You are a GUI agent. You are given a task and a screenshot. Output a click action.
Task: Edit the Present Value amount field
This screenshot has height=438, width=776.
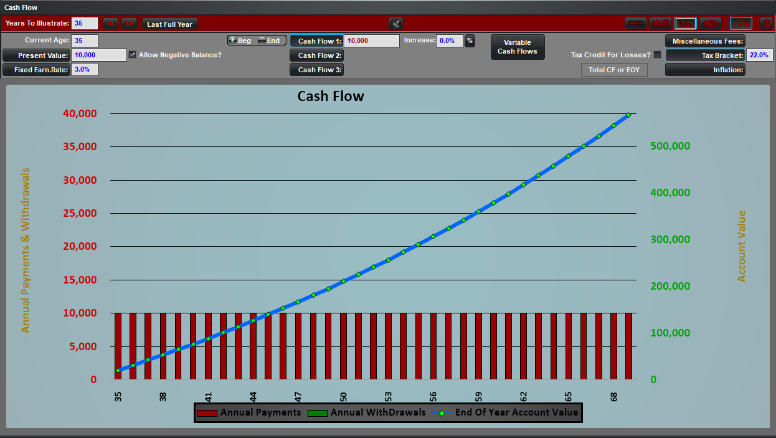coord(99,55)
